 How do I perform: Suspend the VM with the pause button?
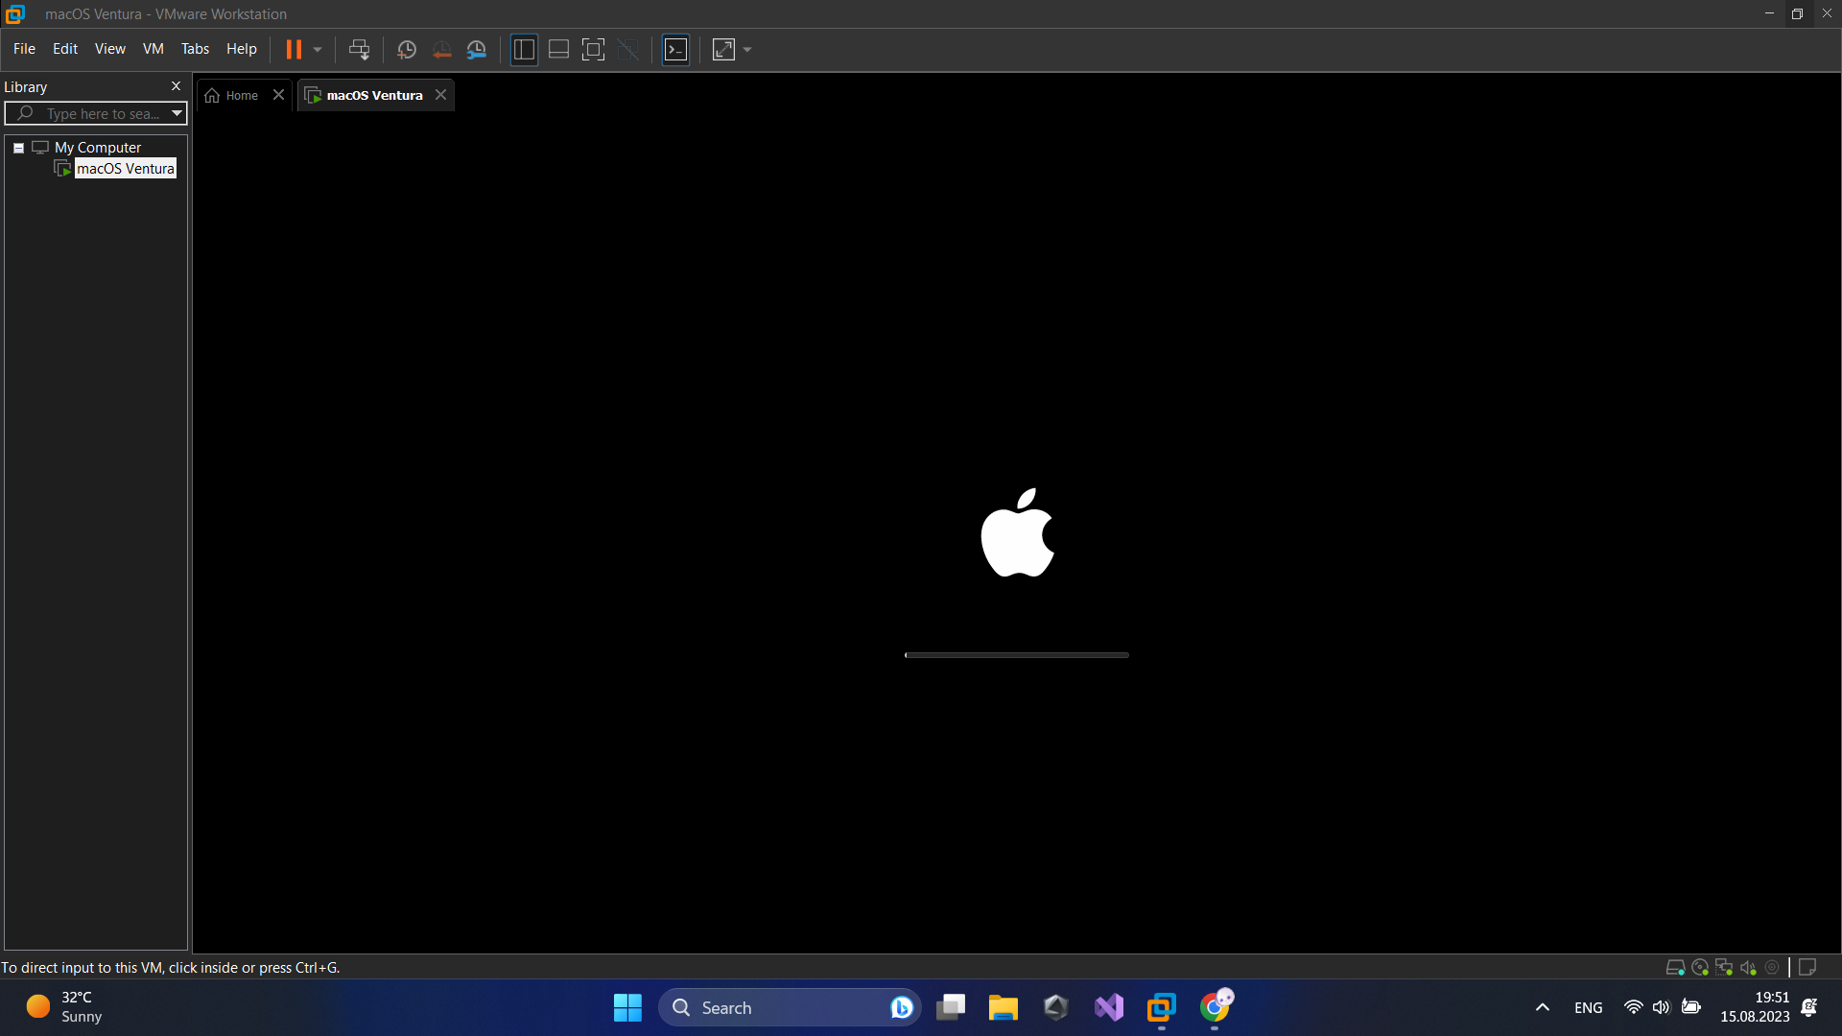click(x=294, y=50)
